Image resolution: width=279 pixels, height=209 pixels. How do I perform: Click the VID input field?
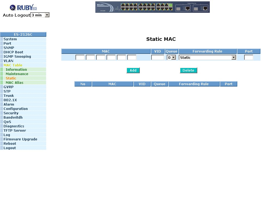point(158,57)
